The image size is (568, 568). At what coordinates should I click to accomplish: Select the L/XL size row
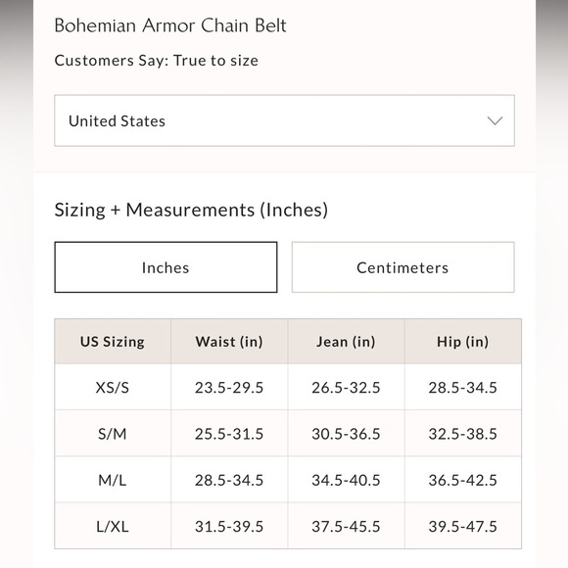point(288,526)
